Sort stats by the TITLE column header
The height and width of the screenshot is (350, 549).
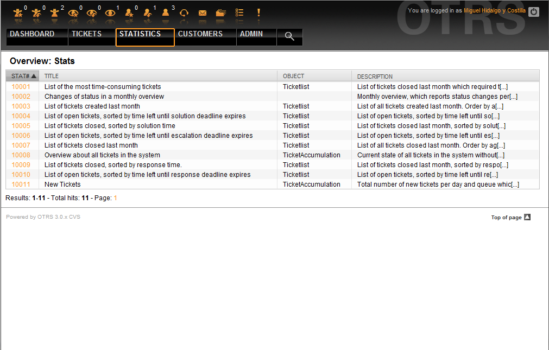(x=52, y=76)
